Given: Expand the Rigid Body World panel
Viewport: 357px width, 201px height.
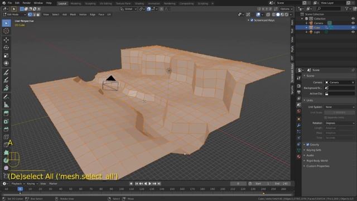Looking at the screenshot, I should 317,161.
